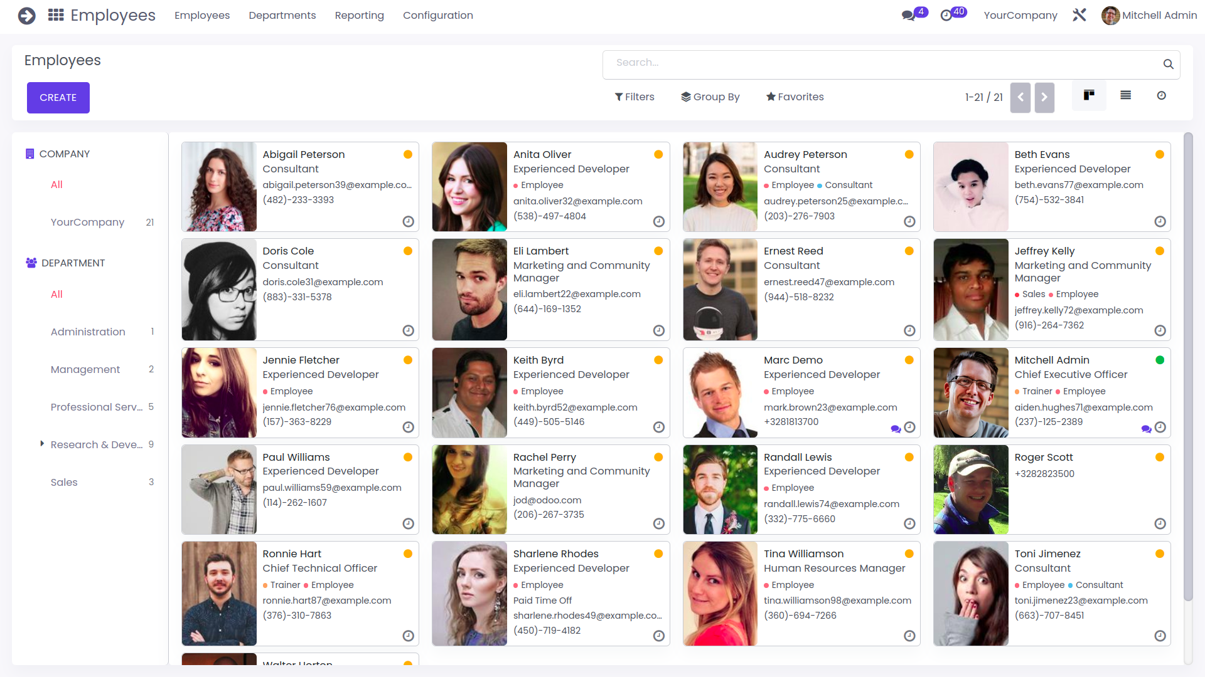Switch to list view icon
The image size is (1205, 677).
click(x=1125, y=96)
